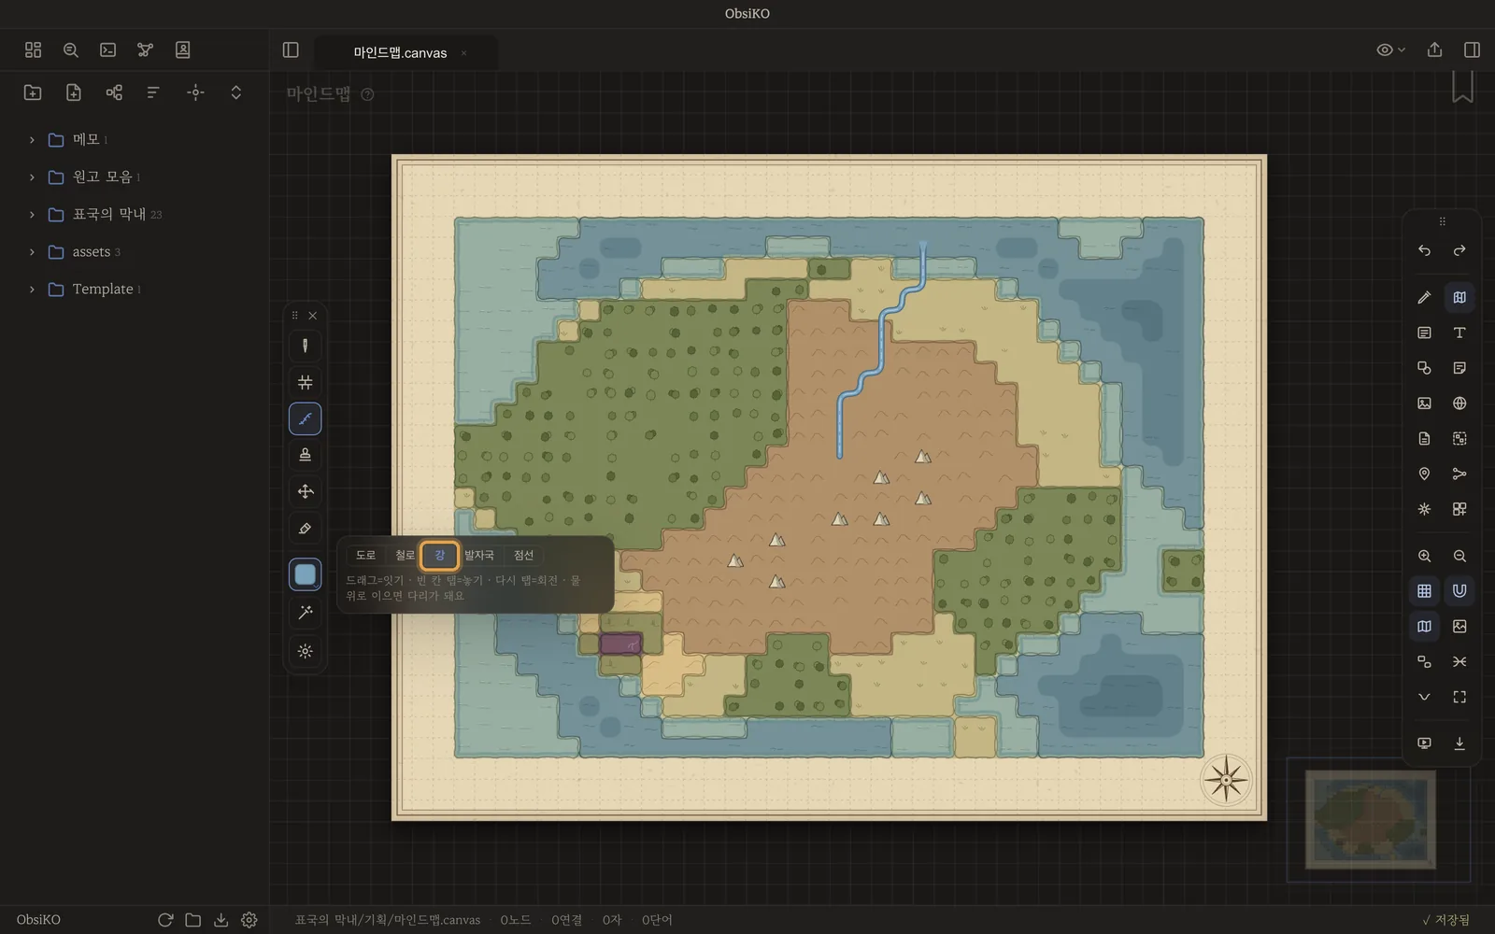Zoom out of the canvas
Viewport: 1495px width, 934px height.
tap(1459, 556)
